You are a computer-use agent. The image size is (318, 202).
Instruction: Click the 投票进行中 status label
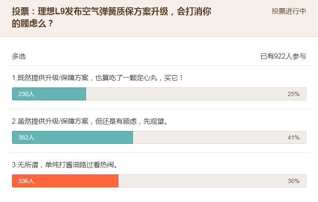point(289,11)
